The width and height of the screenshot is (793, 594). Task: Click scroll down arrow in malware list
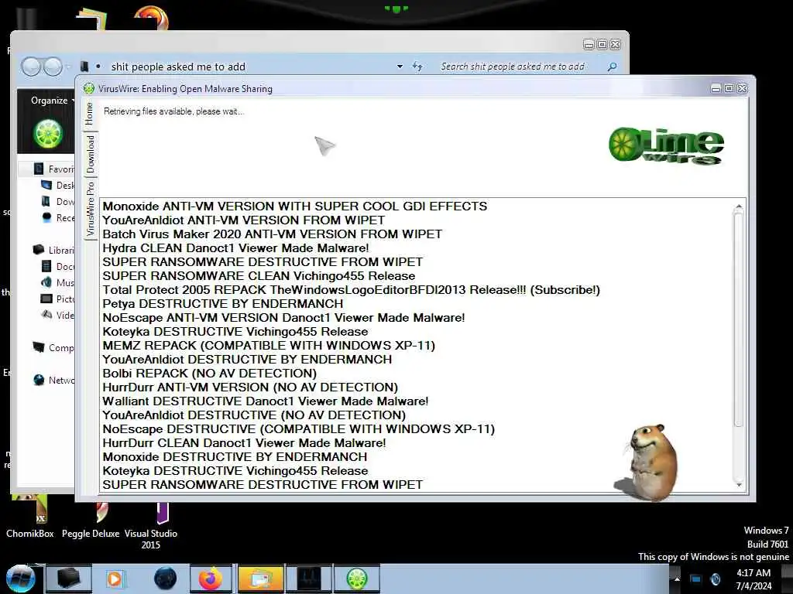(739, 485)
